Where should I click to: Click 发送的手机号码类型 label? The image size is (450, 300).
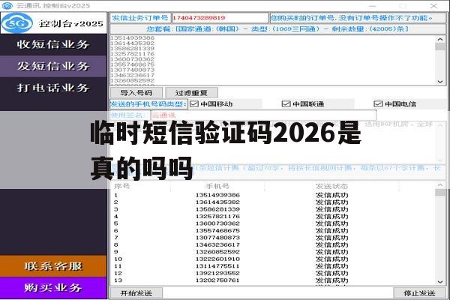coord(148,104)
